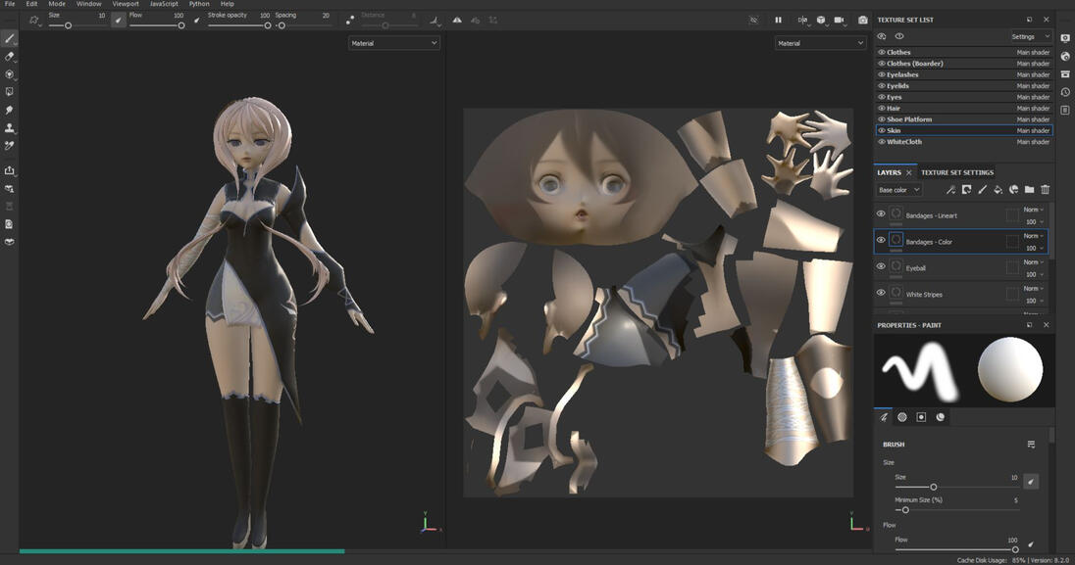The image size is (1075, 565).
Task: Delete layer using the trash icon
Action: (x=1045, y=190)
